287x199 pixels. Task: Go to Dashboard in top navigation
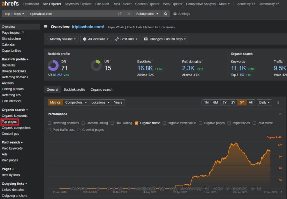click(x=31, y=4)
